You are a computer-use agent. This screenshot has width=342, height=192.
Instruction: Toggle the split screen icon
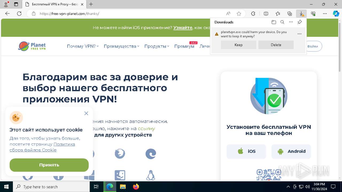266,14
